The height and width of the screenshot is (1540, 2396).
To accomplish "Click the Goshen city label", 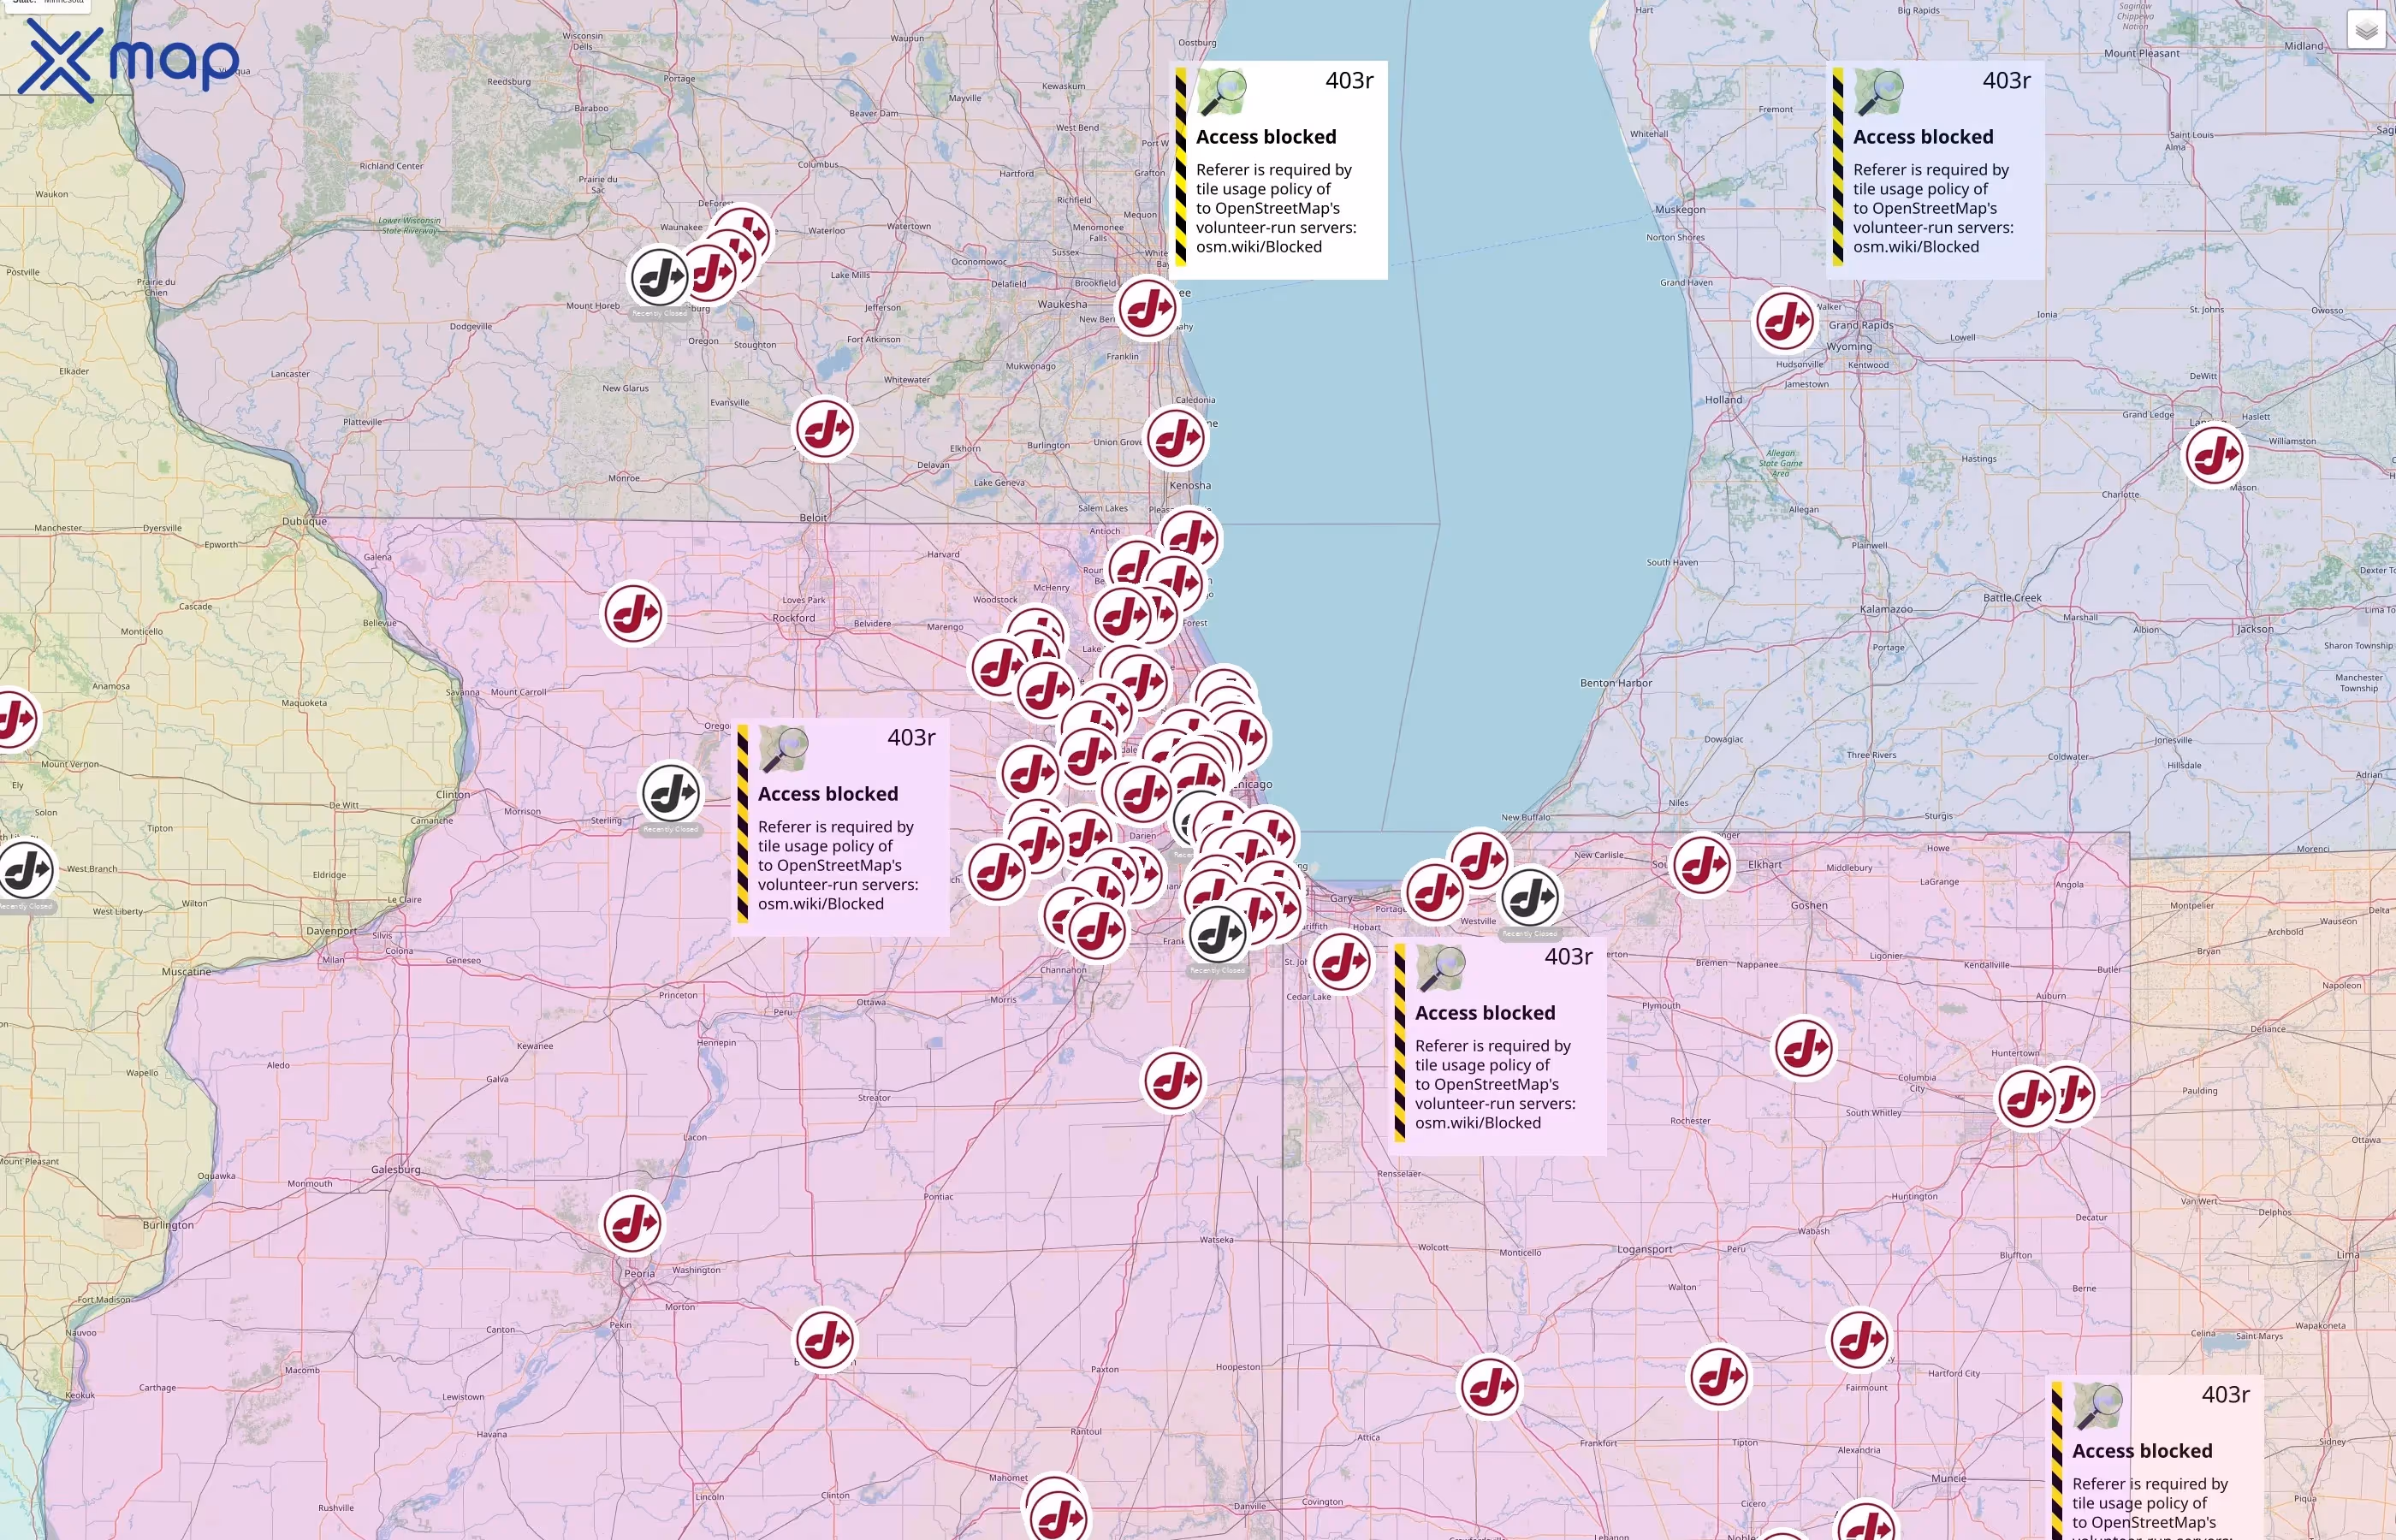I will (1809, 905).
